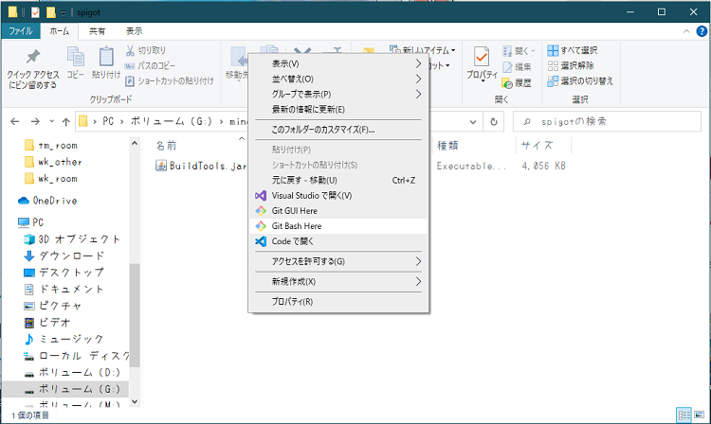Choose Git GUI Here from context menu
Screen dimensions: 711x424
(x=295, y=211)
